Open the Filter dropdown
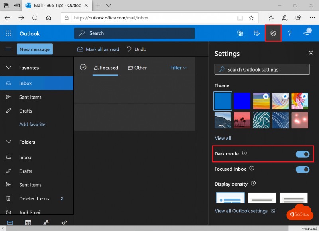This screenshot has height=231, width=319. (x=178, y=68)
